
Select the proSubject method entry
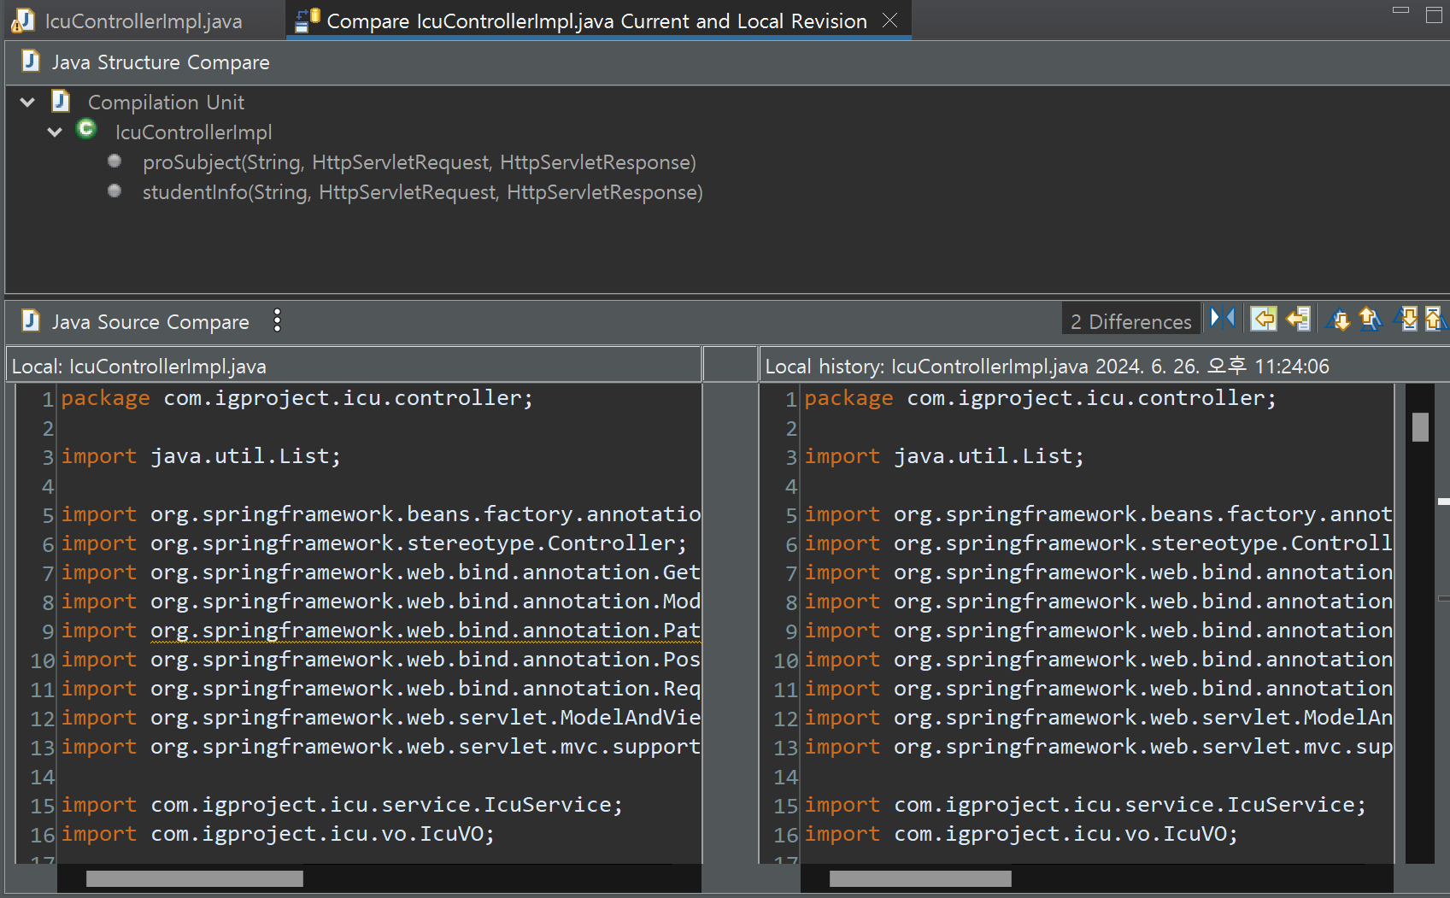[419, 162]
